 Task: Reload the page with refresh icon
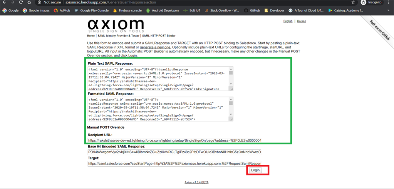(x=21, y=2)
